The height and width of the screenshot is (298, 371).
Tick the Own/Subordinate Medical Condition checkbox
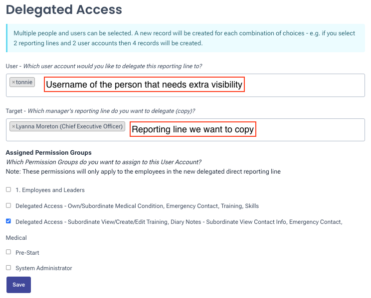coord(8,205)
